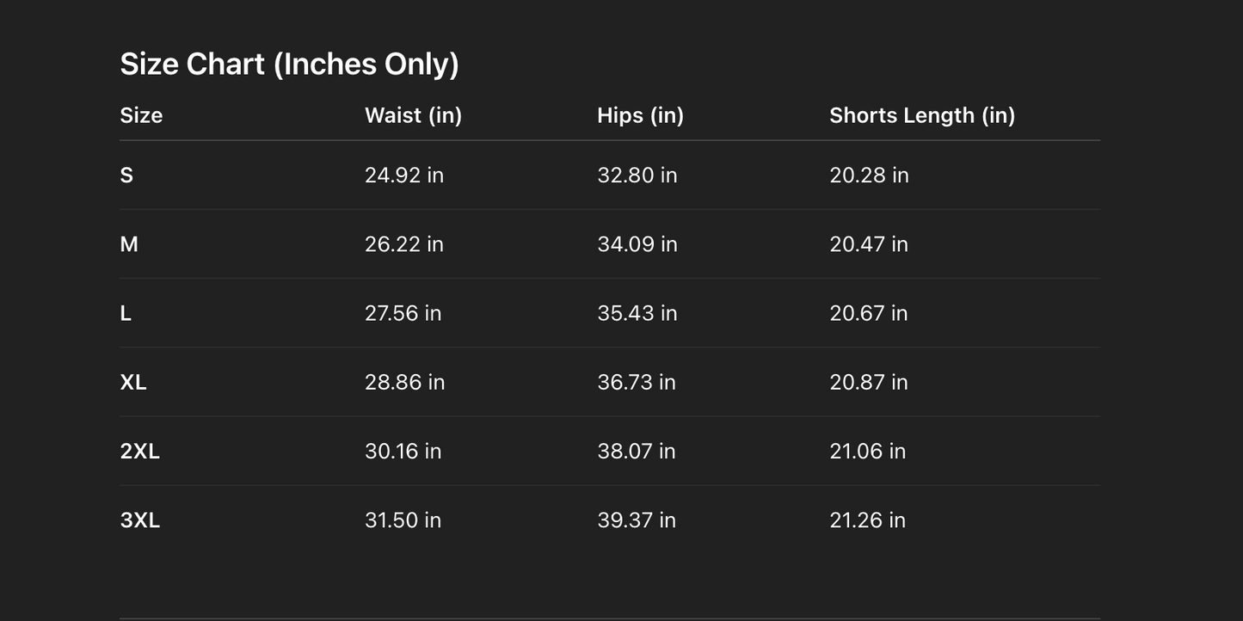Screen dimensions: 1243x621
Task: Select the Size column header
Action: pos(141,115)
